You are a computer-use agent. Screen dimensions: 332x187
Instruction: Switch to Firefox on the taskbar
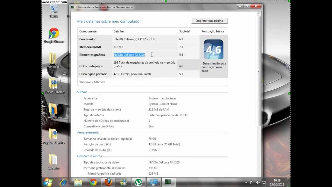(x=108, y=182)
